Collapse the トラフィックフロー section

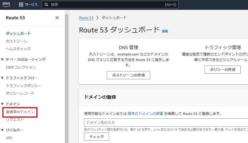[2, 78]
